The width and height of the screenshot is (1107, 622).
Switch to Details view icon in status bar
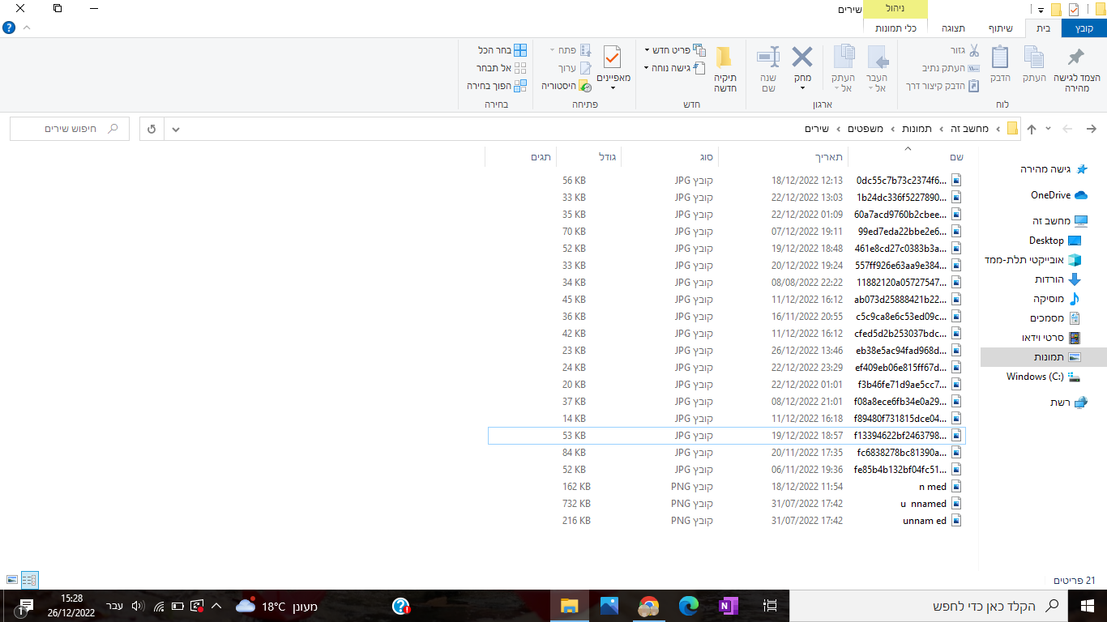tap(29, 580)
